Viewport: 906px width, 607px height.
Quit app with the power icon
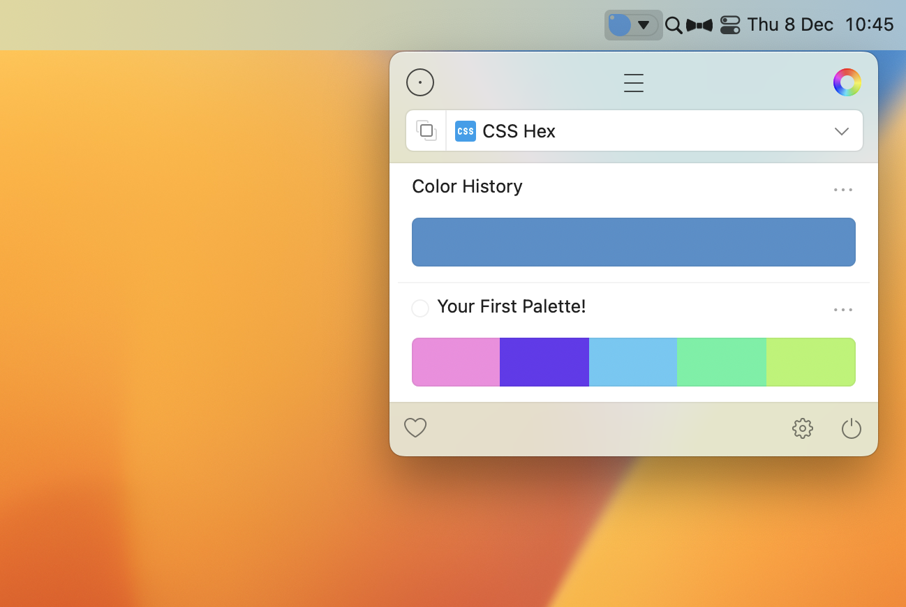coord(852,428)
